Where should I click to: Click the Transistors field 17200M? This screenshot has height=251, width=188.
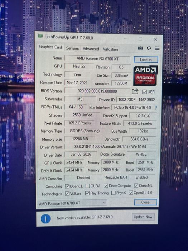(121, 84)
